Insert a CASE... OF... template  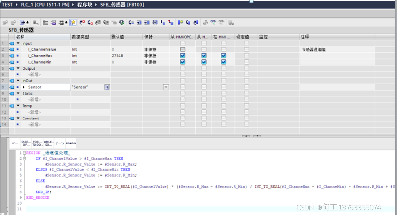[26, 143]
